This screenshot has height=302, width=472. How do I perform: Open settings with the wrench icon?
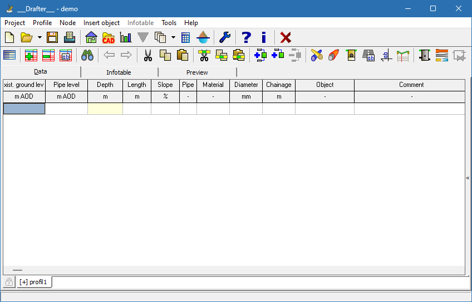tap(224, 38)
